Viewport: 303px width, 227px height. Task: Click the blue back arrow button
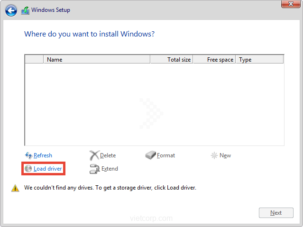(x=11, y=10)
